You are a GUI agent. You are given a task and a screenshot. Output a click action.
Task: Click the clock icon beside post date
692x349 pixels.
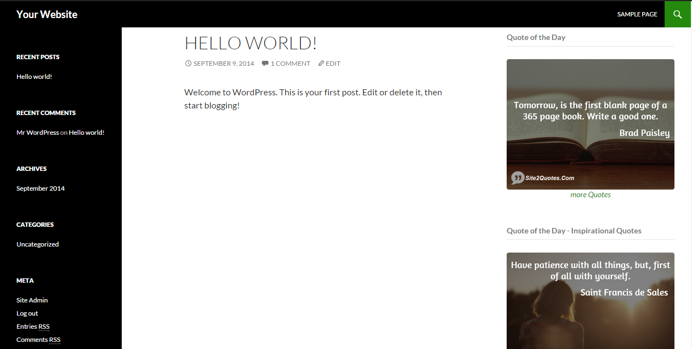(188, 64)
